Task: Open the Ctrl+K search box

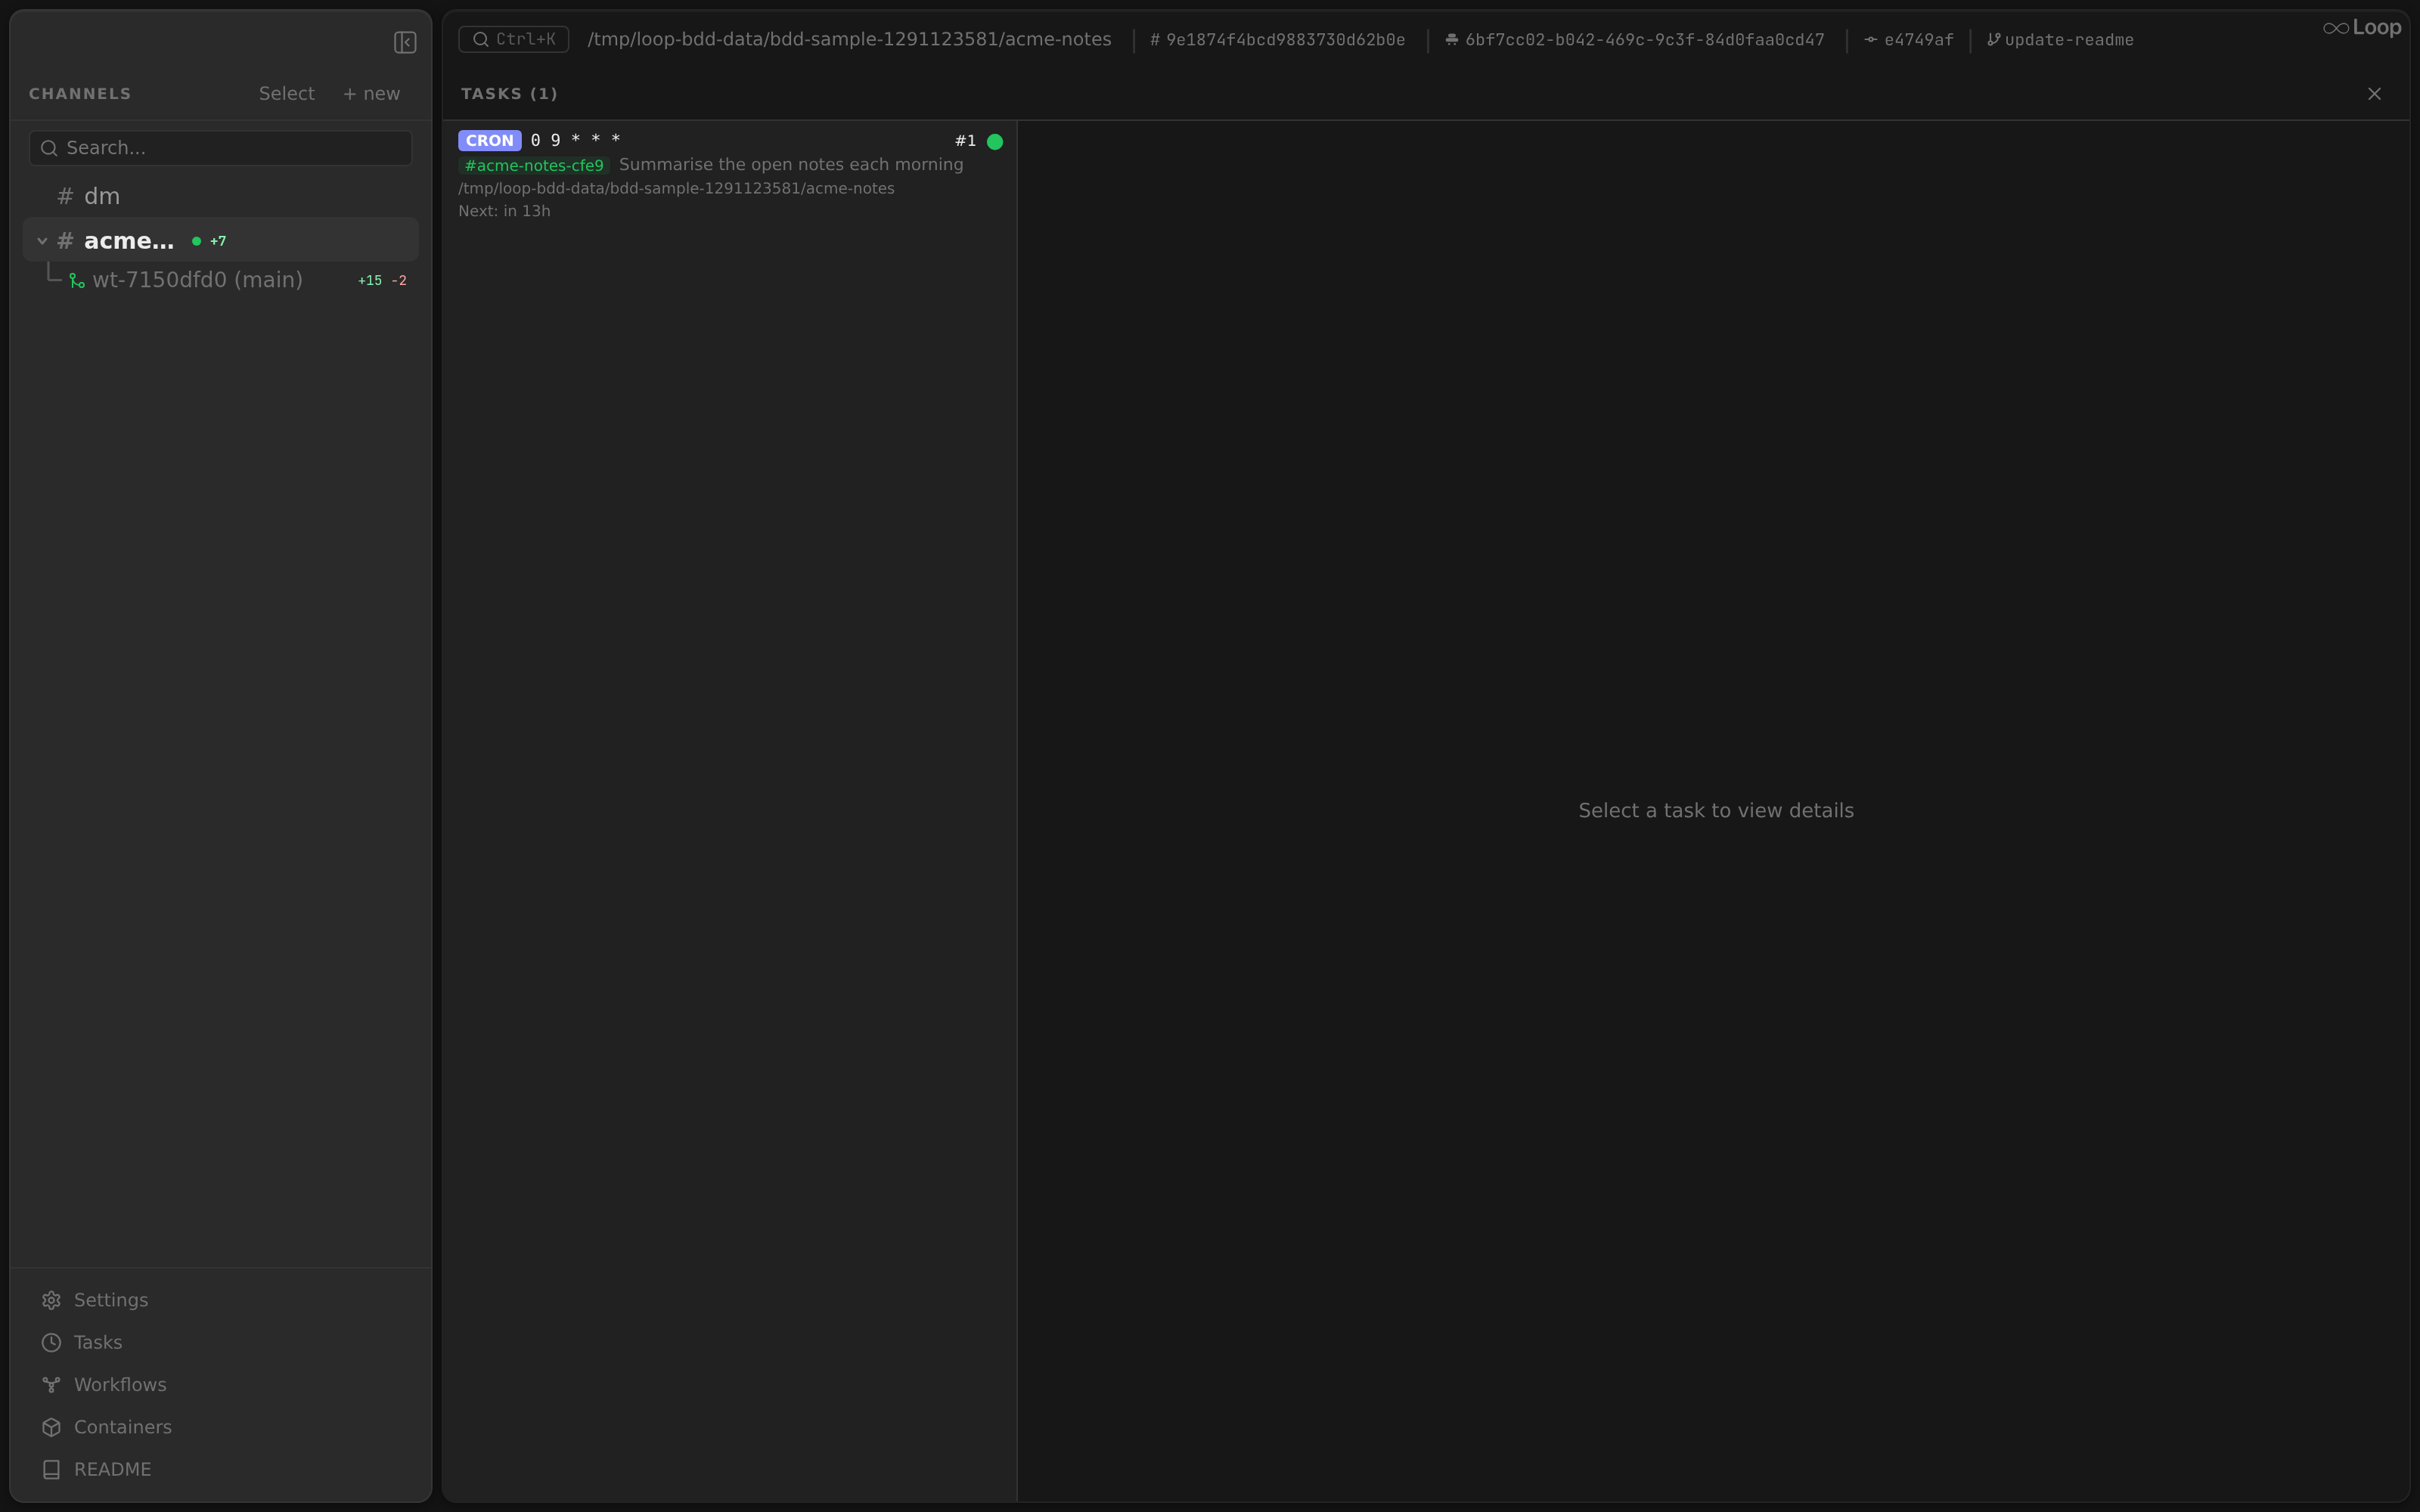Action: tap(514, 39)
